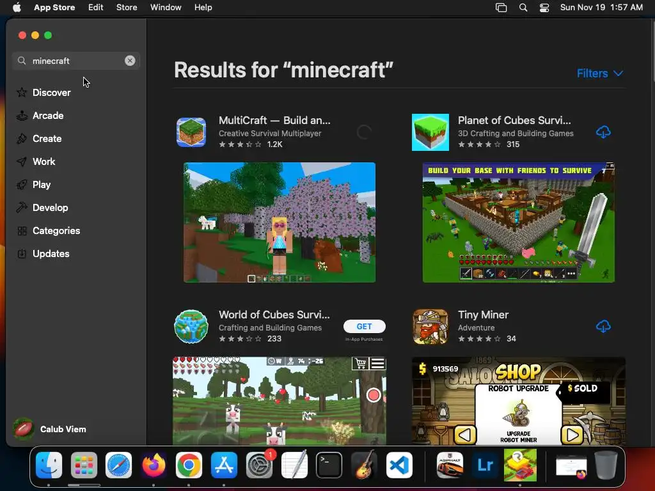Open Control Center in menu bar
The image size is (655, 491).
[544, 8]
